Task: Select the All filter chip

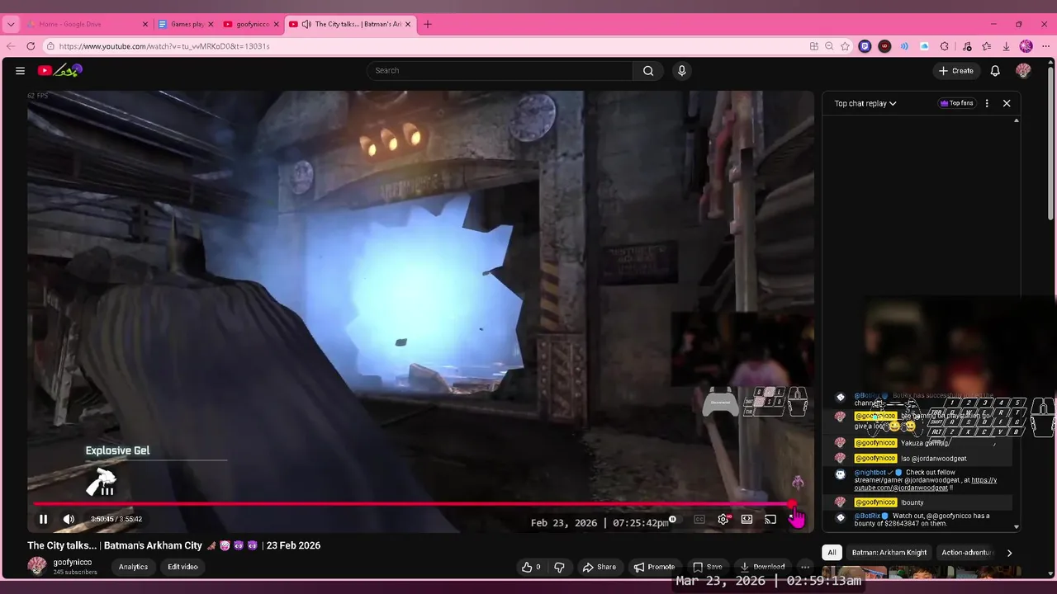Action: point(832,553)
